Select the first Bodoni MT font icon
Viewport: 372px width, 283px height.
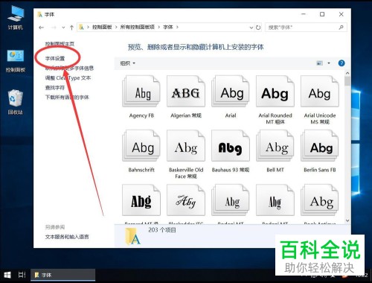coord(231,200)
